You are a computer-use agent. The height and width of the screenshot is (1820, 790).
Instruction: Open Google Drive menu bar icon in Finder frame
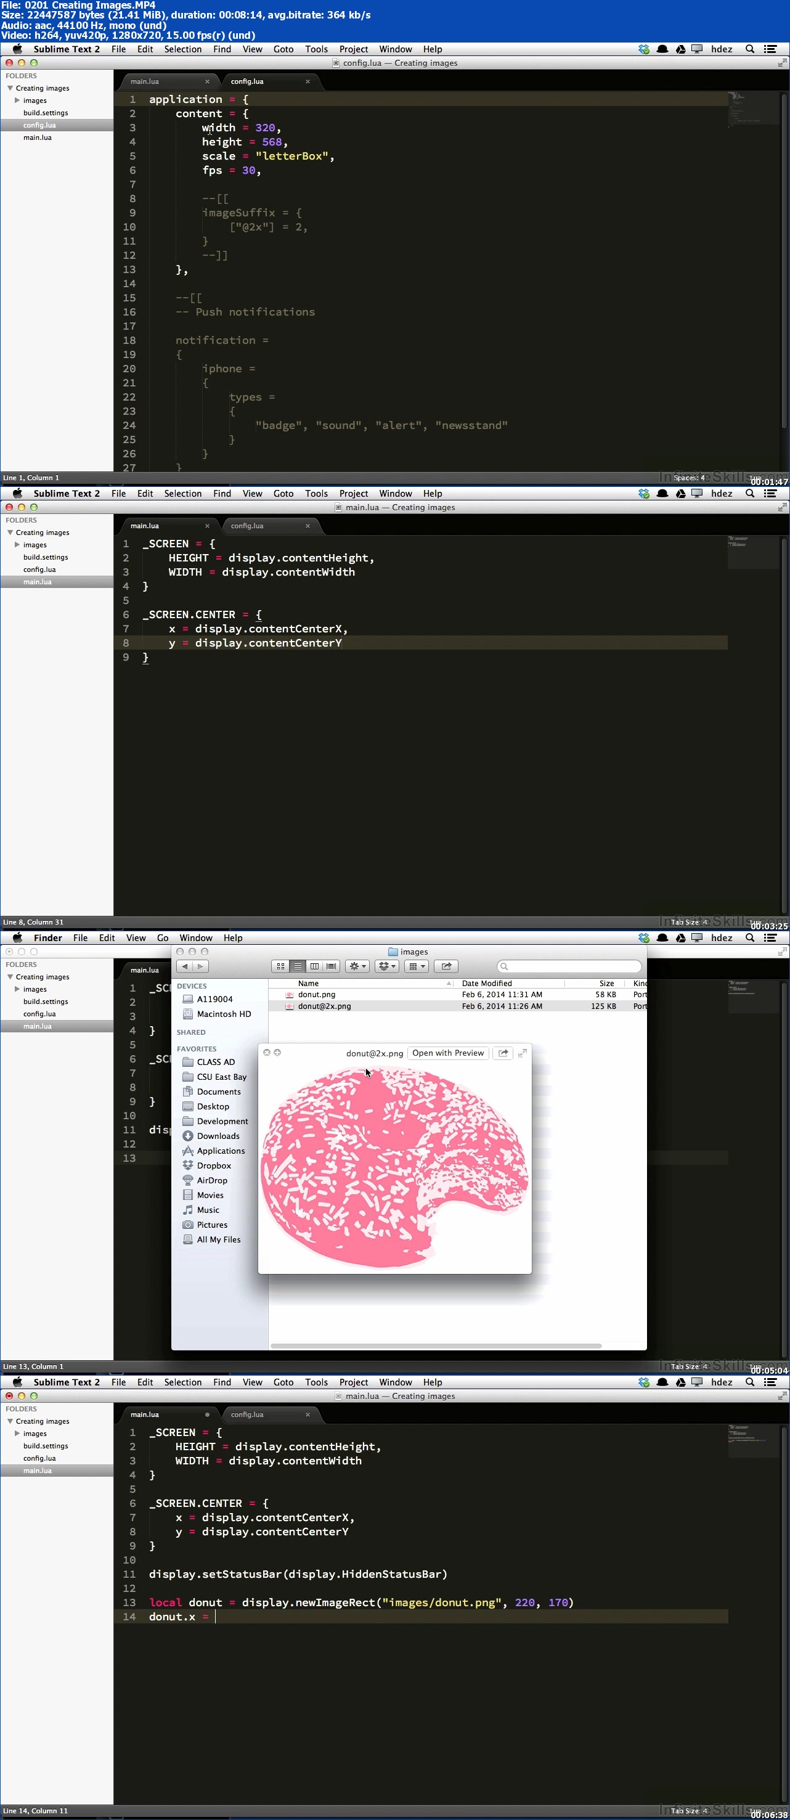(680, 937)
